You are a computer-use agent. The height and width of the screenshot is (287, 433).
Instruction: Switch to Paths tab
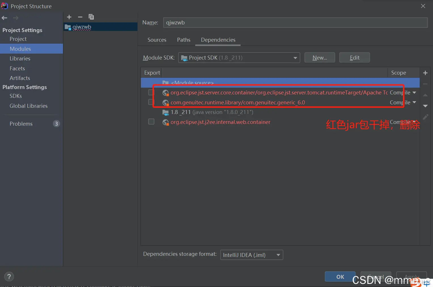[184, 40]
